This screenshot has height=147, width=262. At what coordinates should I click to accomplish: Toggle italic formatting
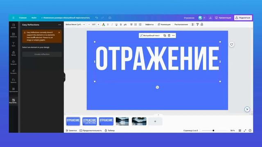(112, 24)
